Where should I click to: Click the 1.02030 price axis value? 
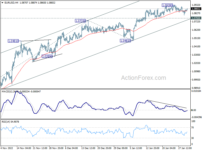(196, 63)
